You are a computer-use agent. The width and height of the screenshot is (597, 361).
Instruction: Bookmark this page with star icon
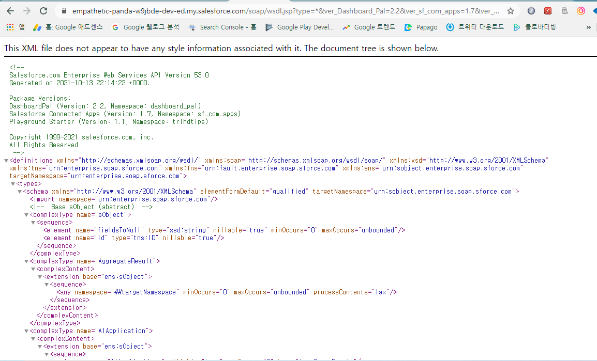click(x=511, y=11)
